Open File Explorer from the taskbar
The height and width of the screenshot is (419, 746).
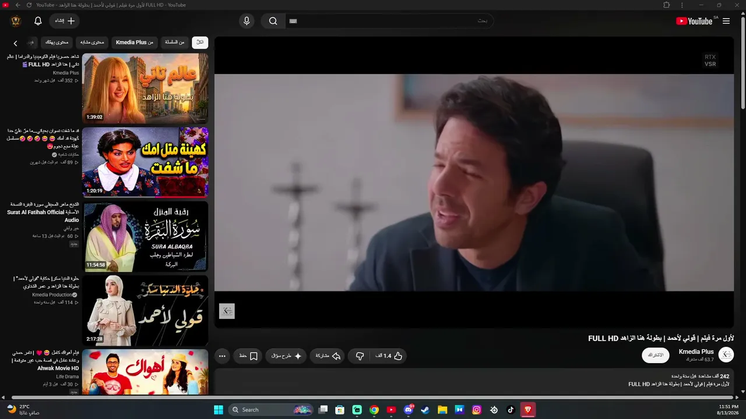tap(442, 410)
